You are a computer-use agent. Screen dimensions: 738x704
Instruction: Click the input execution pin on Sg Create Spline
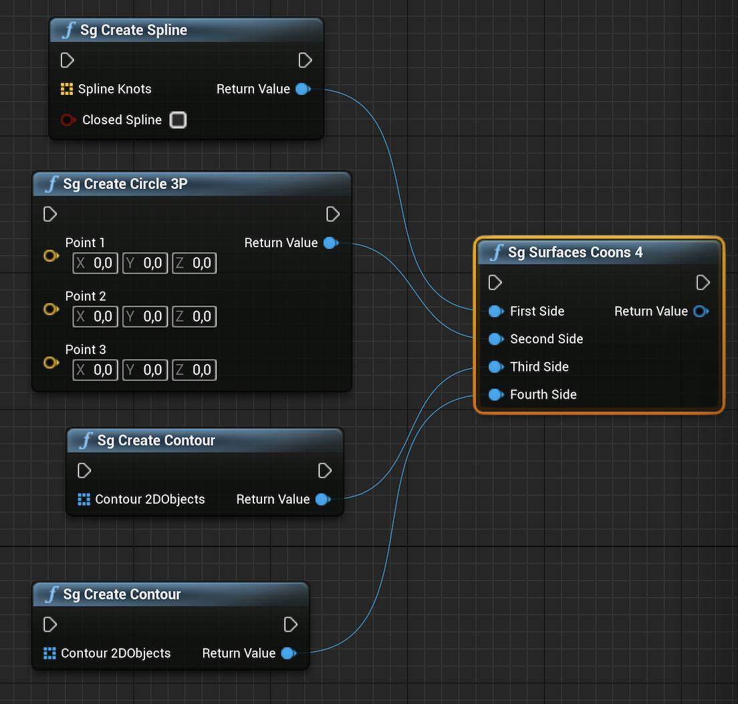68,60
